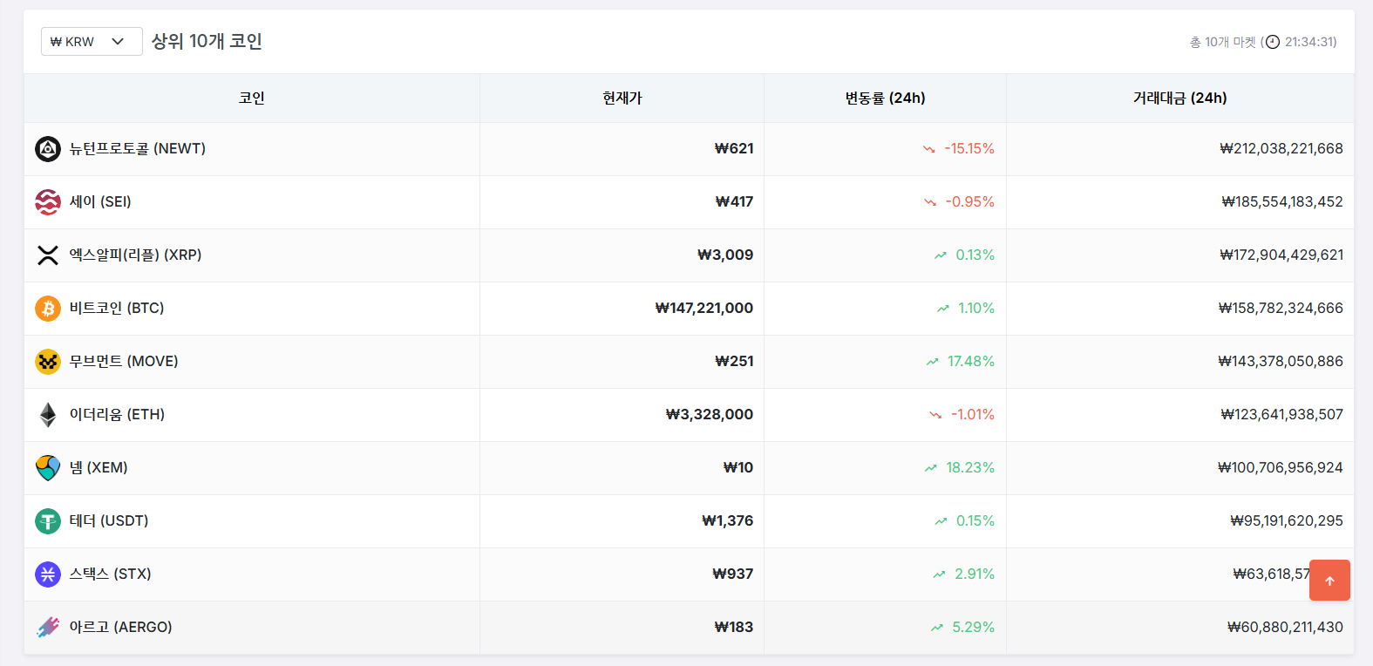The width and height of the screenshot is (1373, 666).
Task: Click the MOVE coin logo
Action: (x=48, y=362)
